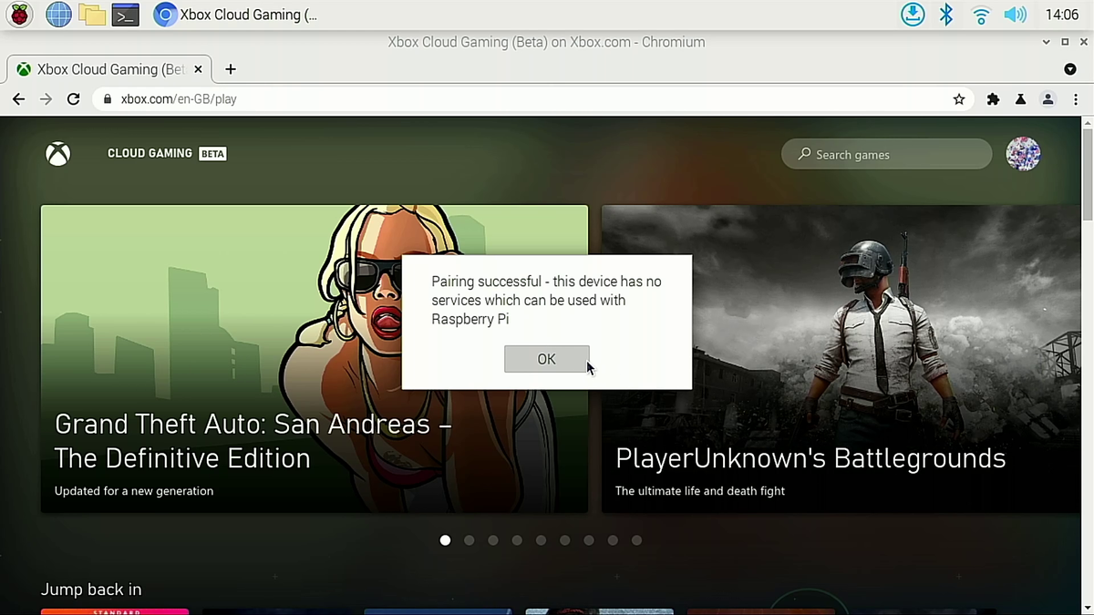The width and height of the screenshot is (1094, 615).
Task: Open the web browser globe icon in taskbar
Action: coord(57,14)
